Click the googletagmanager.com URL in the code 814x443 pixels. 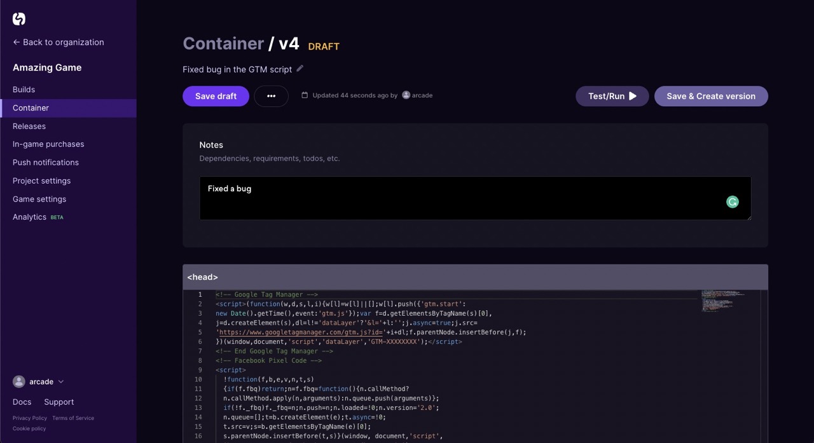[301, 332]
